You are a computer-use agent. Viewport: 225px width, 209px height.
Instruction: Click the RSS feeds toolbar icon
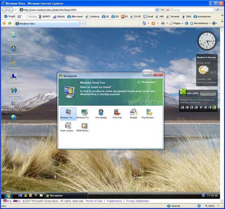[x=153, y=23]
